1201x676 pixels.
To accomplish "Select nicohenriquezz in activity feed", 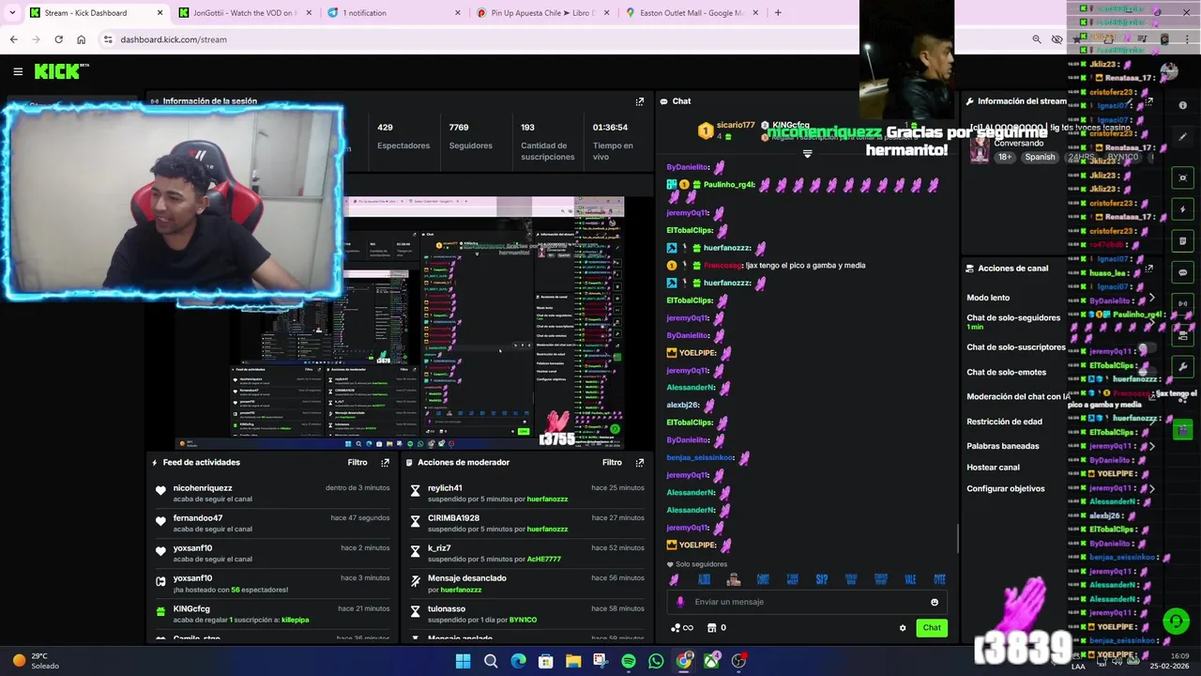I will pyautogui.click(x=203, y=488).
